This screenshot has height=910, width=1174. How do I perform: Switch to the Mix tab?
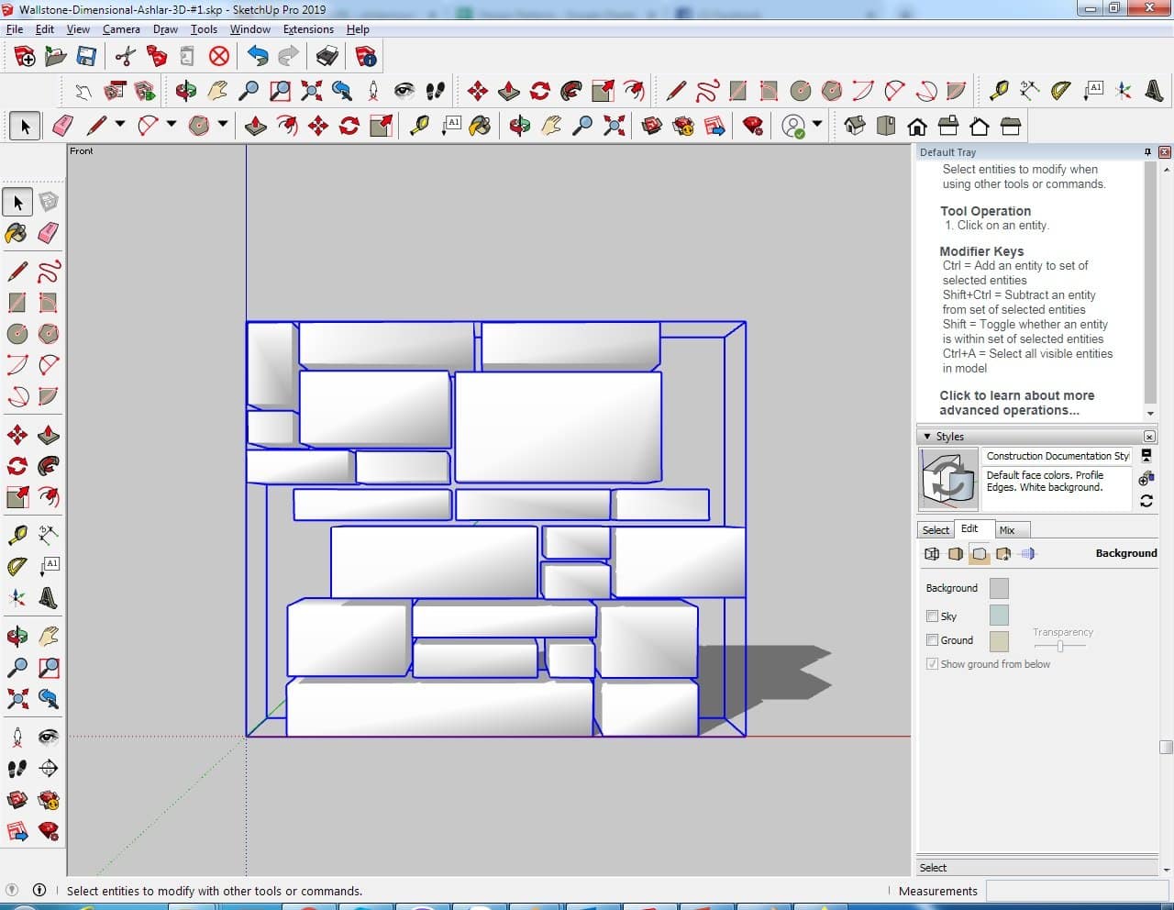[x=1007, y=530]
